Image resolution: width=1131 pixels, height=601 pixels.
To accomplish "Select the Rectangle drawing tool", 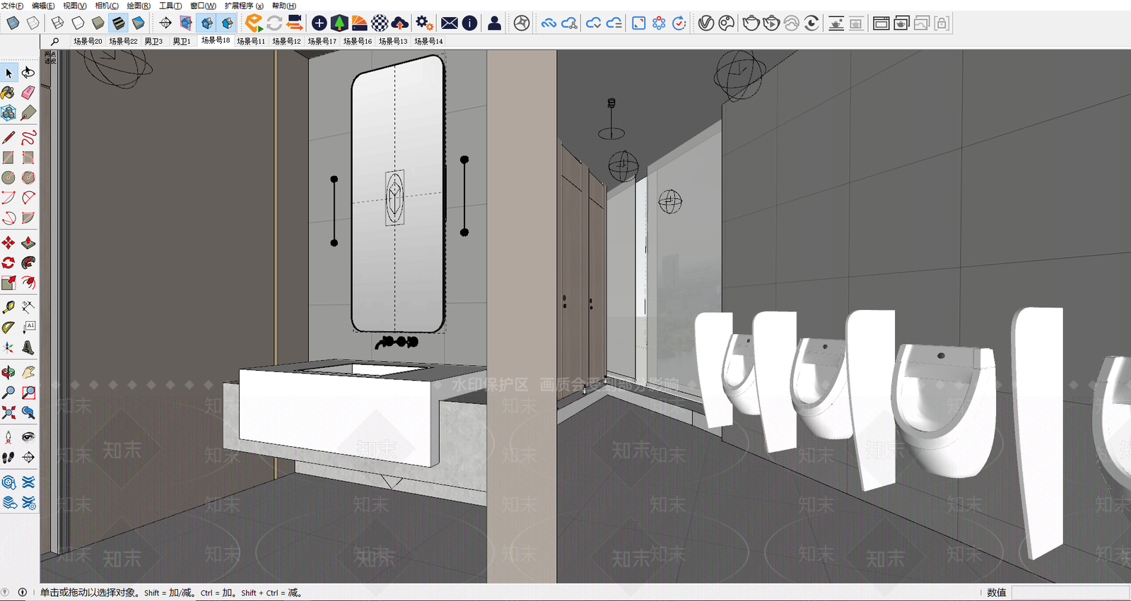I will click(8, 157).
